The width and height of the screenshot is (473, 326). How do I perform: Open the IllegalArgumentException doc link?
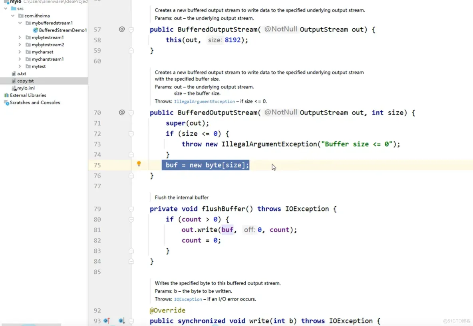click(204, 101)
